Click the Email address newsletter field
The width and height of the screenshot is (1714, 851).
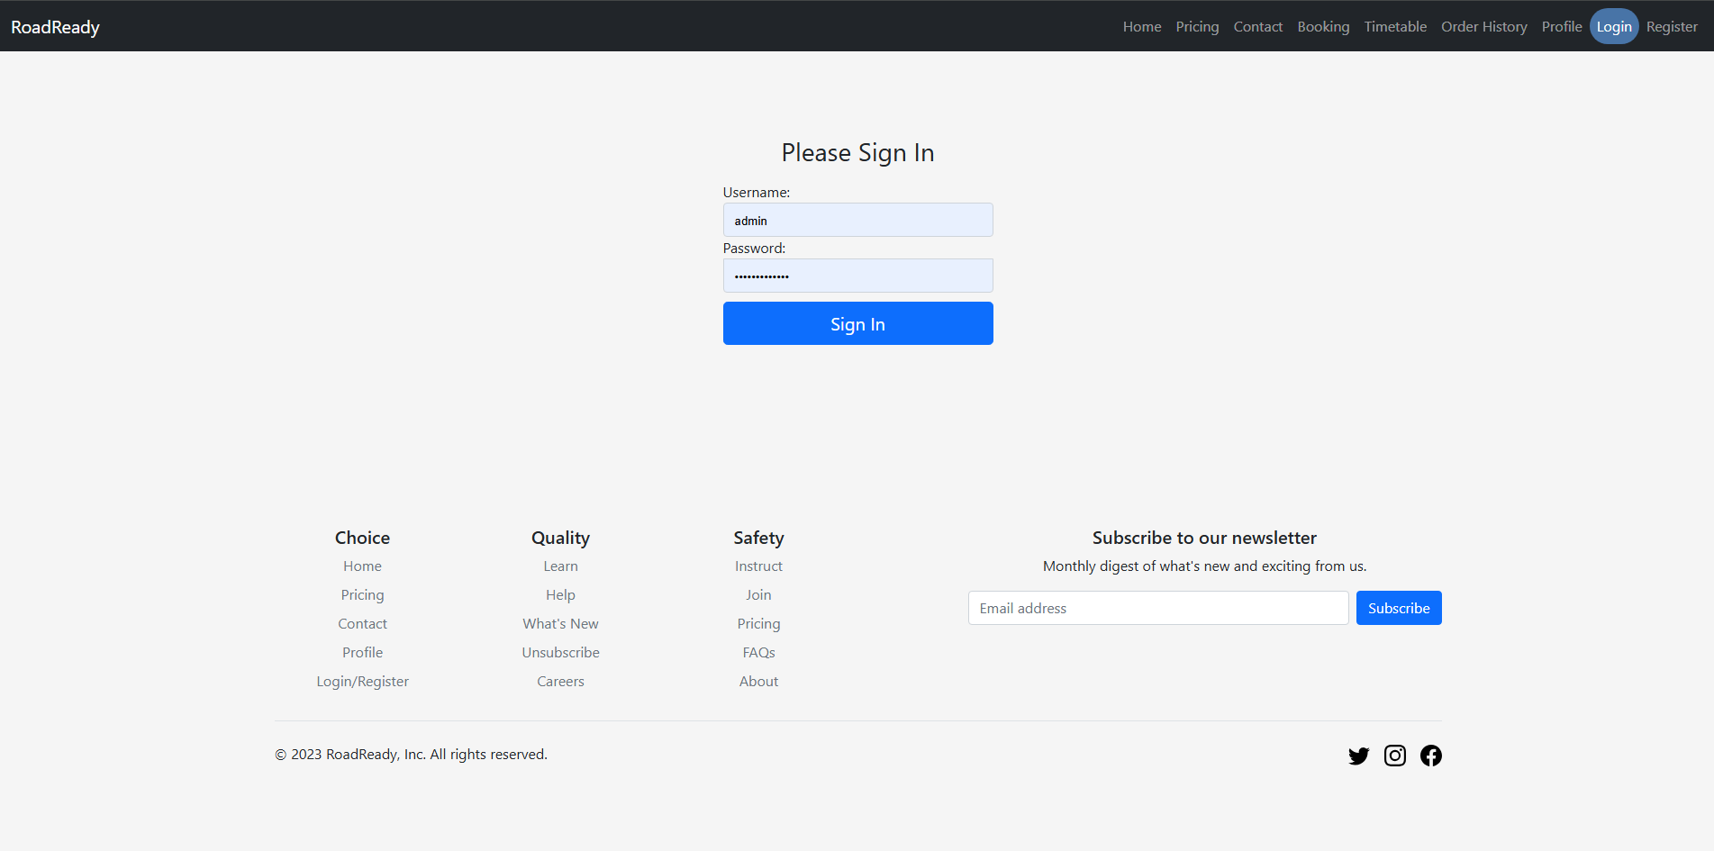[1158, 608]
